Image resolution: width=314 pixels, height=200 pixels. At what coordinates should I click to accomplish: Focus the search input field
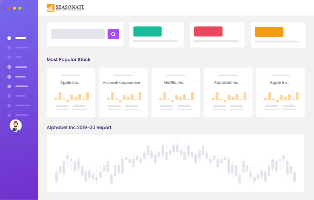click(78, 34)
